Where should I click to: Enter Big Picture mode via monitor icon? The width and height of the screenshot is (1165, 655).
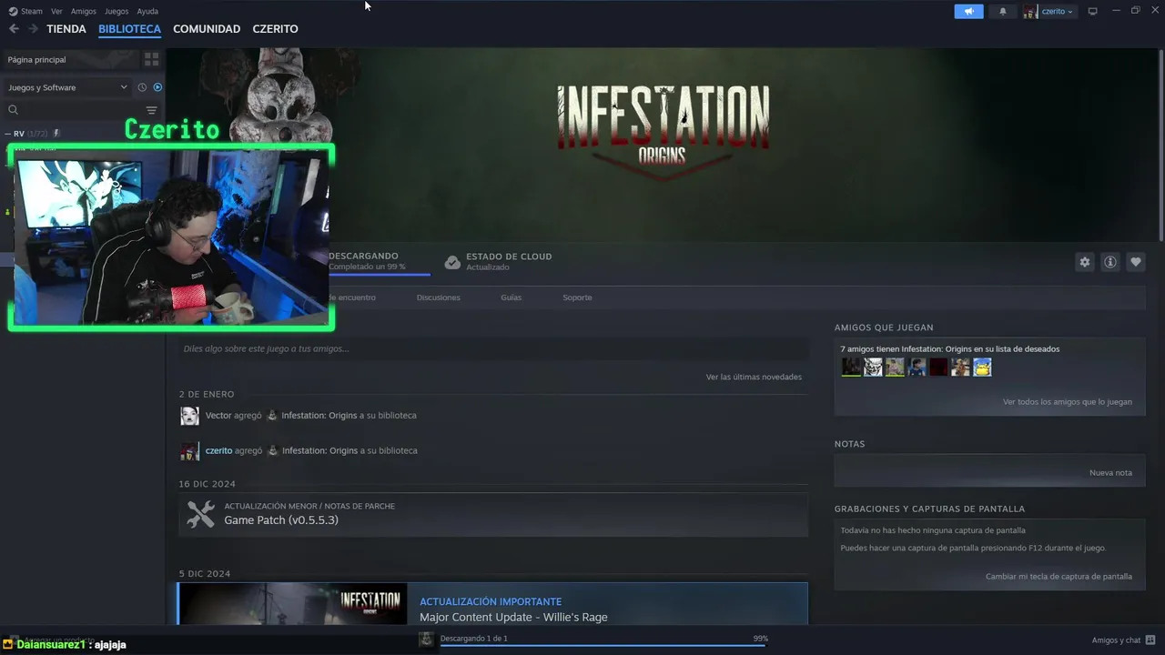(1092, 11)
